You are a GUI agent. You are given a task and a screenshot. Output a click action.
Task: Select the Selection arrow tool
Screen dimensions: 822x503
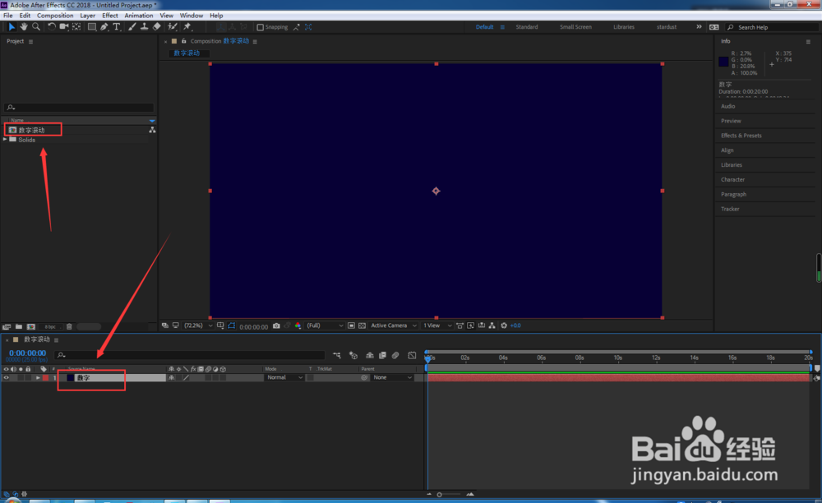pos(12,27)
